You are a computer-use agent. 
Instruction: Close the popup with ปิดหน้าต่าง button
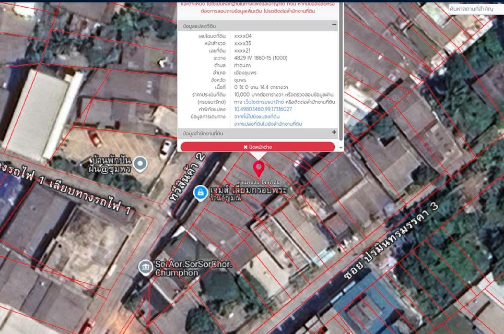pyautogui.click(x=258, y=147)
